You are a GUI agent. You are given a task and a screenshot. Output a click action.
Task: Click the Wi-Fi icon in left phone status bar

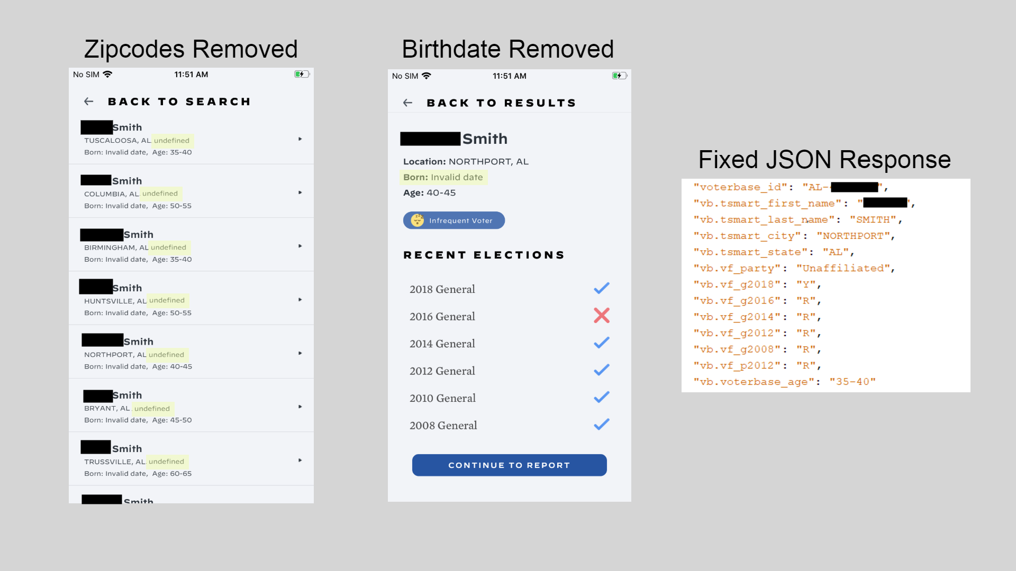pos(107,75)
